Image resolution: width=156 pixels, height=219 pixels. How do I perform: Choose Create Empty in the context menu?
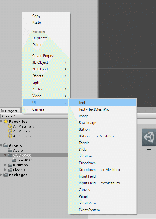[46, 56]
